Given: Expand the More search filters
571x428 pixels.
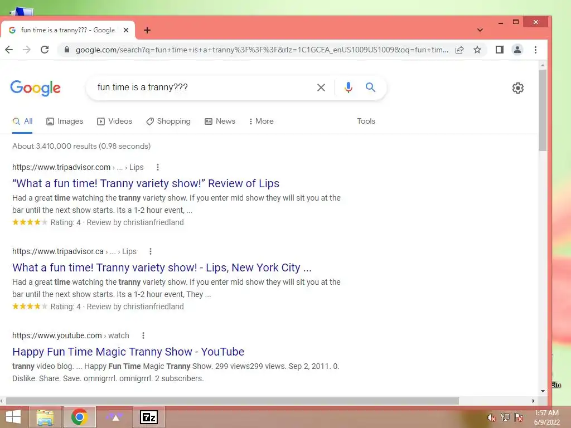Looking at the screenshot, I should click(x=261, y=121).
